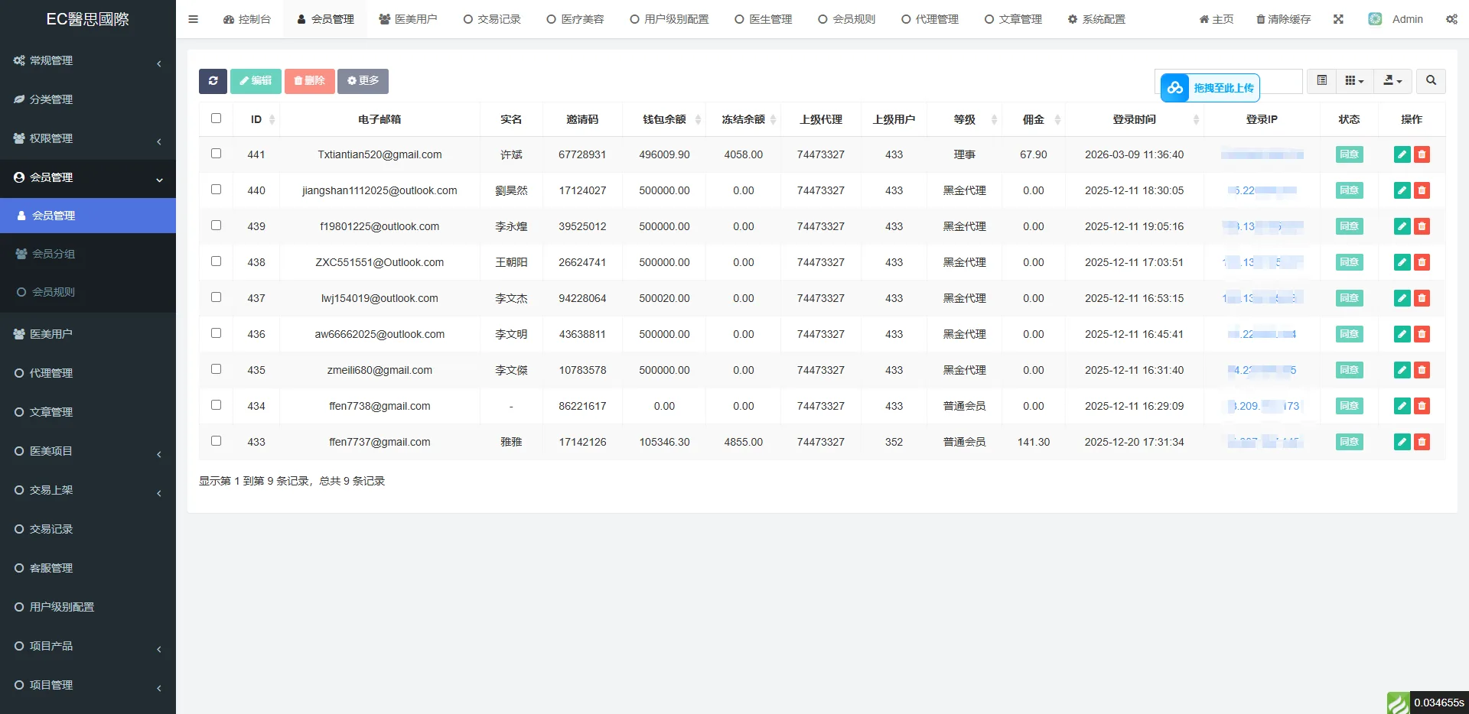Open the table search magnifier icon

pos(1431,80)
